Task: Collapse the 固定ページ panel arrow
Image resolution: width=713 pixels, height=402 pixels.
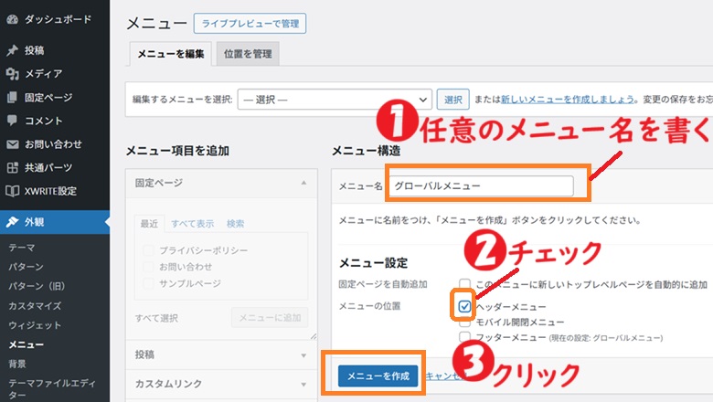Action: 303,183
